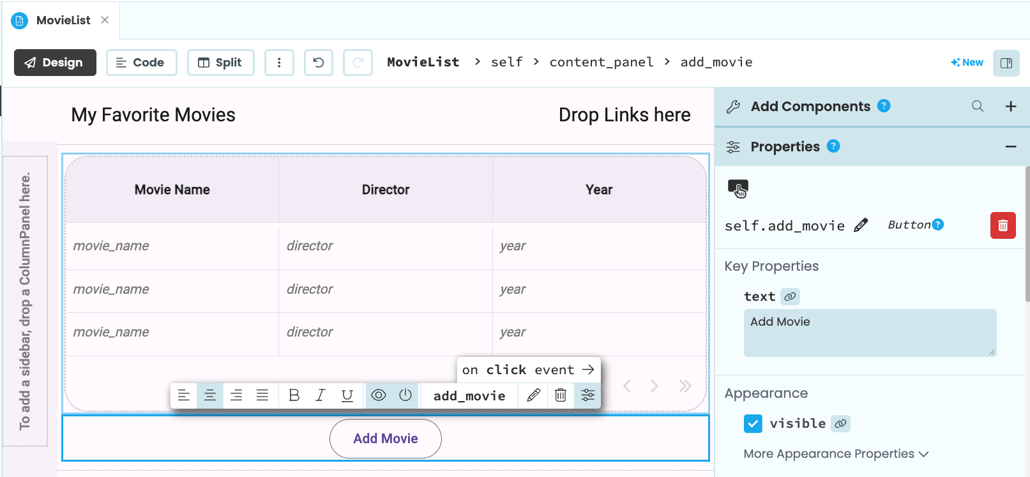1030x477 pixels.
Task: Select the Year column header
Action: pos(599,190)
